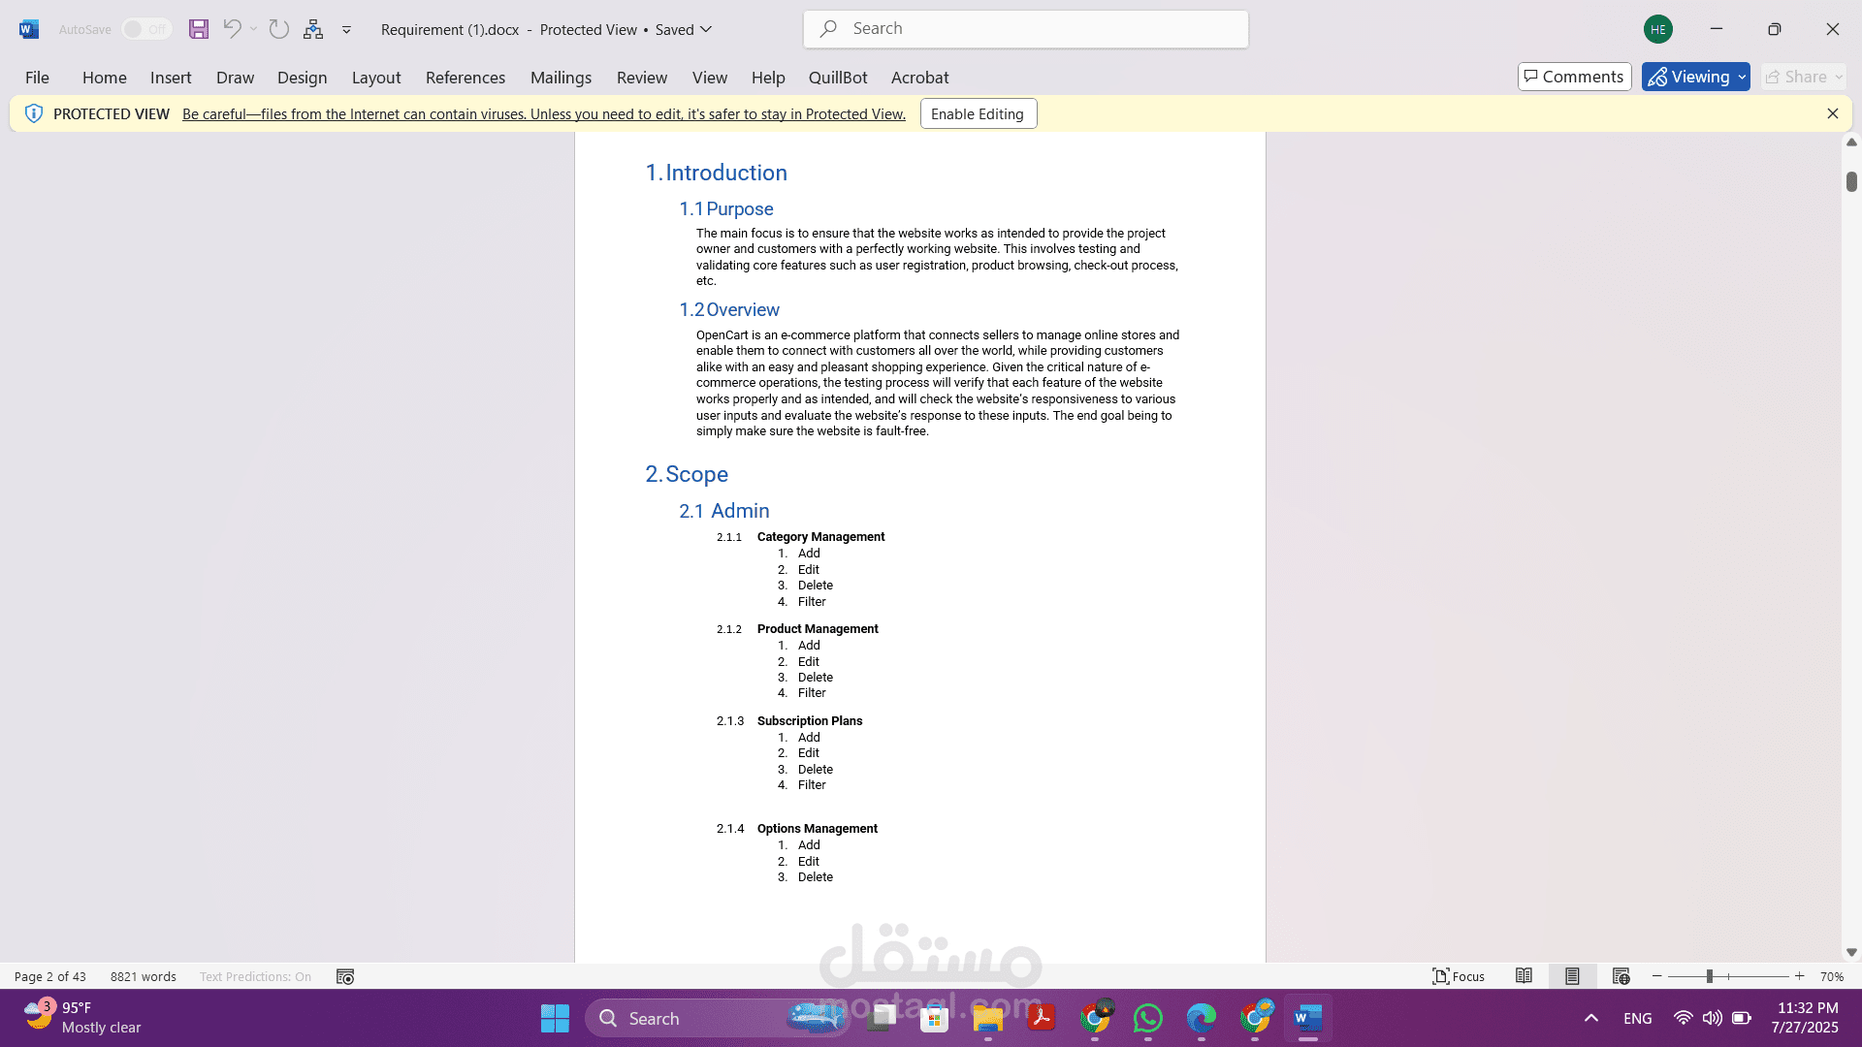The height and width of the screenshot is (1047, 1862).
Task: Open WhatsApp from the taskbar
Action: click(1148, 1018)
